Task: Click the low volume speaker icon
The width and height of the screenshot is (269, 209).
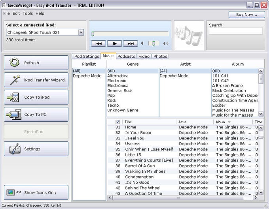Action: (x=142, y=43)
